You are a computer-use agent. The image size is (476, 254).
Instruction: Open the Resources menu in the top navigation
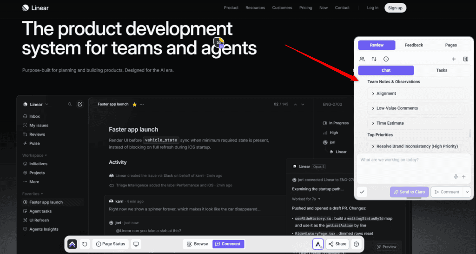[255, 8]
